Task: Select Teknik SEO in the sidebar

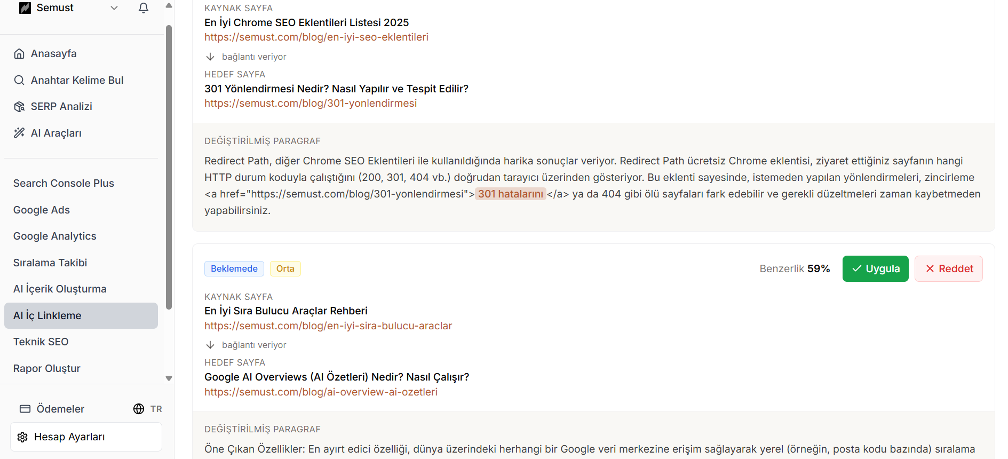Action: 41,342
